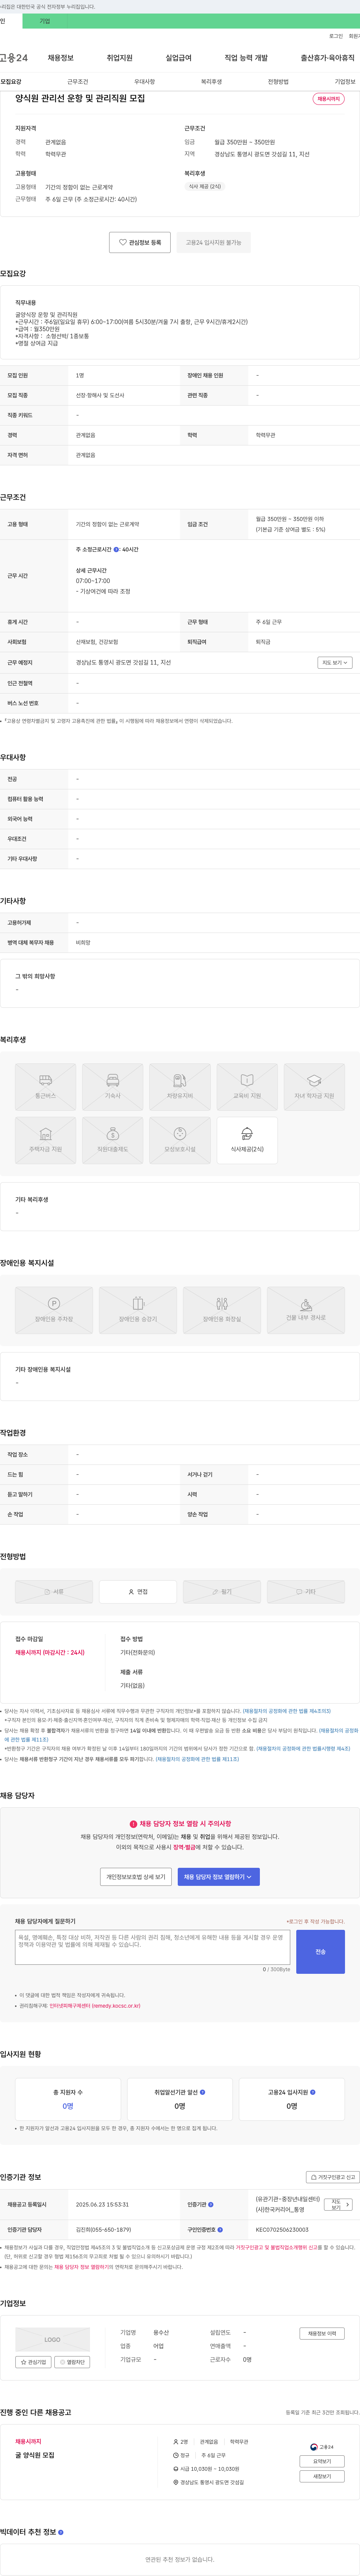
Task: Open the 채용정보 menu
Action: pos(61,58)
